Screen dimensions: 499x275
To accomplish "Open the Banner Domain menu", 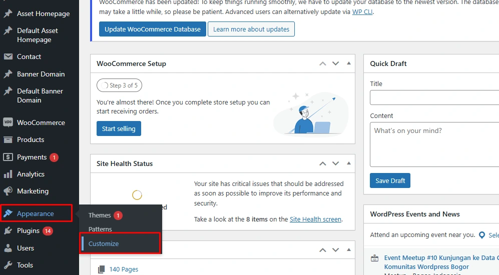I will (x=40, y=74).
